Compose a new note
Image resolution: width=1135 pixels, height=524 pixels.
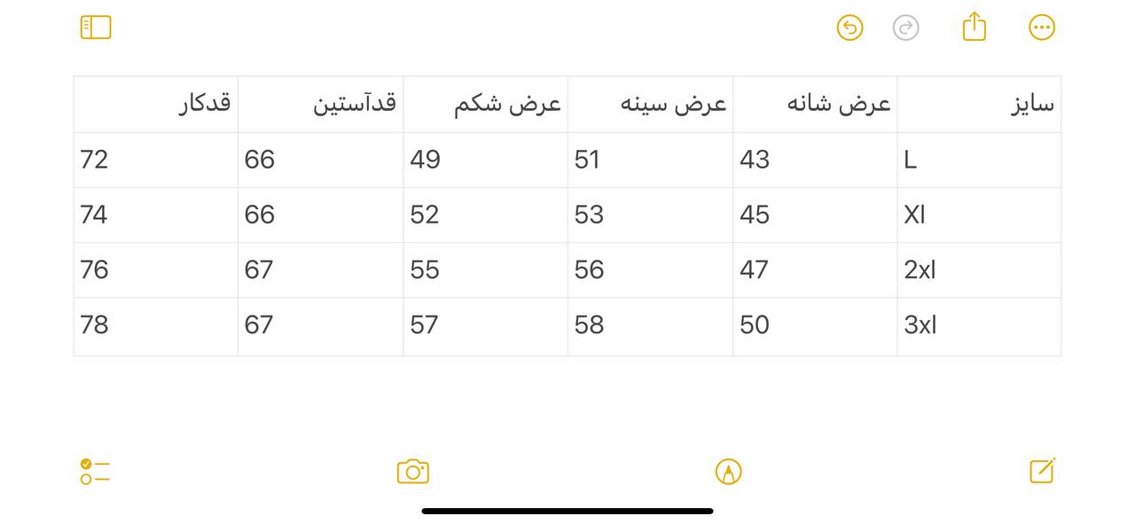coord(1043,470)
